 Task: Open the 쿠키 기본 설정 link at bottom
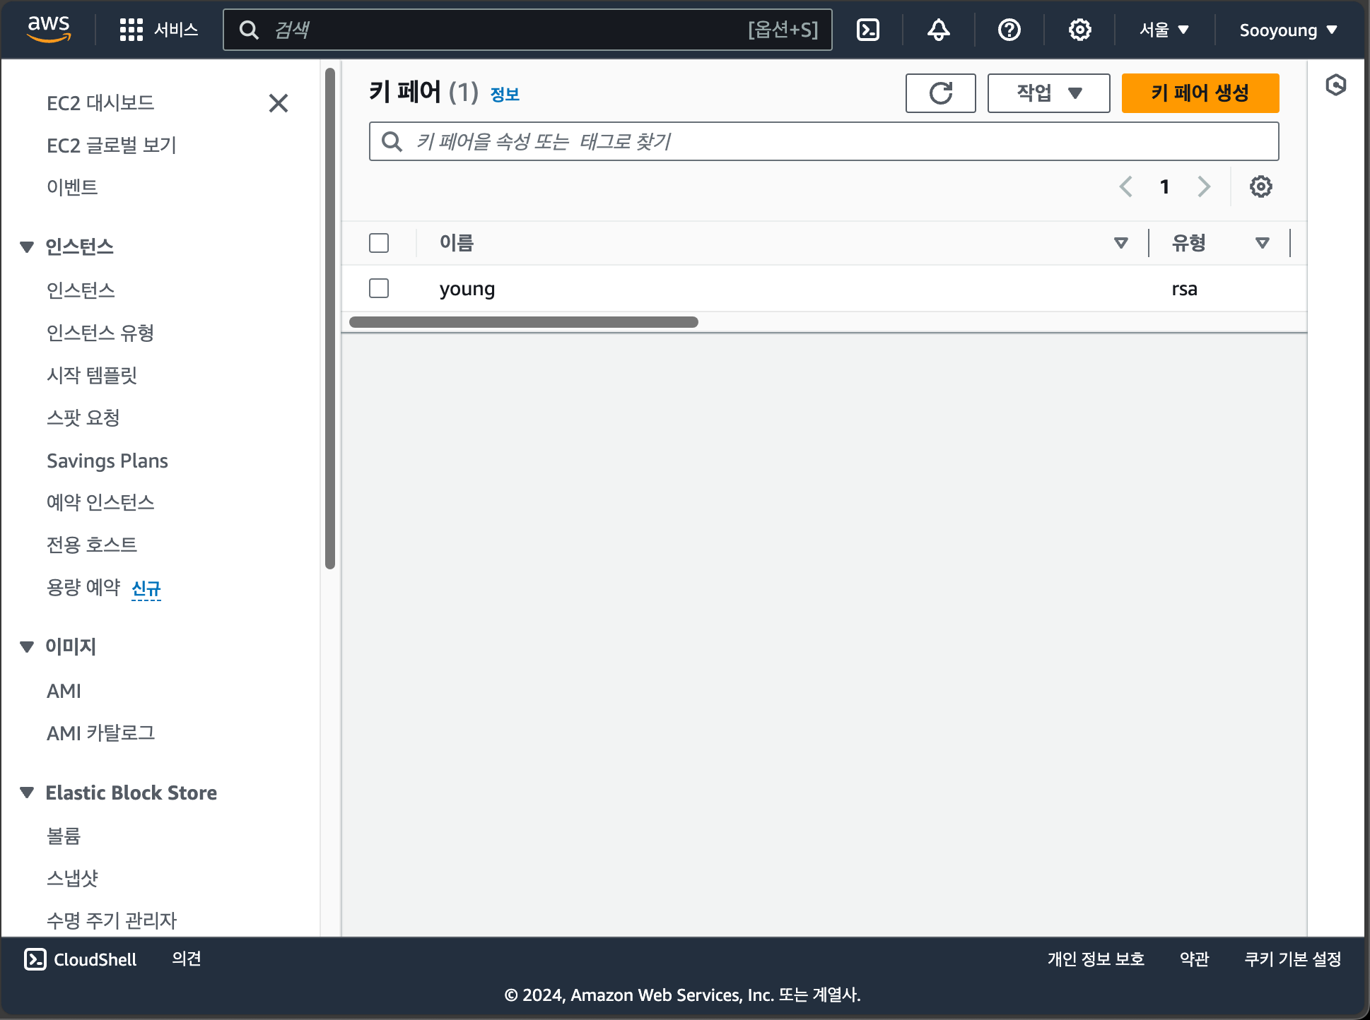click(x=1292, y=959)
